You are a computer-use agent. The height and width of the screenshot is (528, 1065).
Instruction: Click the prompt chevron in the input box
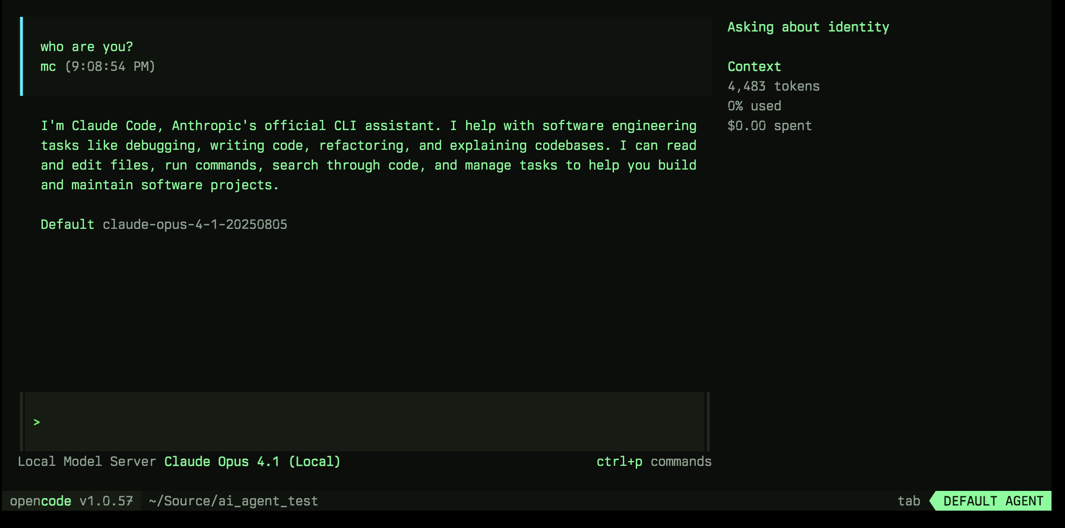(x=37, y=422)
